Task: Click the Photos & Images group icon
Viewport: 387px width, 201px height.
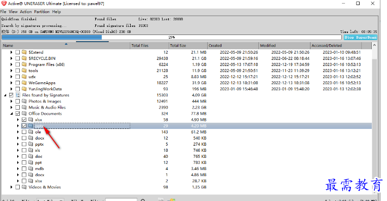Action: (24, 101)
